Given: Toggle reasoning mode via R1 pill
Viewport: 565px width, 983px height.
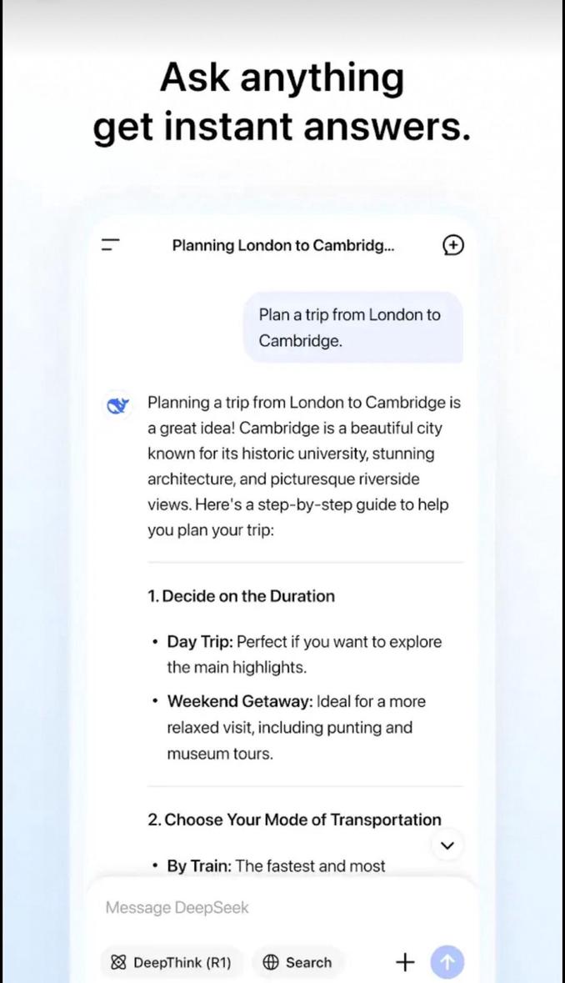Looking at the screenshot, I should [171, 962].
